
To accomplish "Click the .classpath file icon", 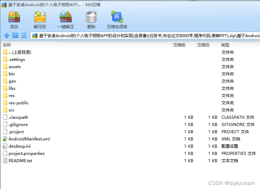I will (5, 117).
